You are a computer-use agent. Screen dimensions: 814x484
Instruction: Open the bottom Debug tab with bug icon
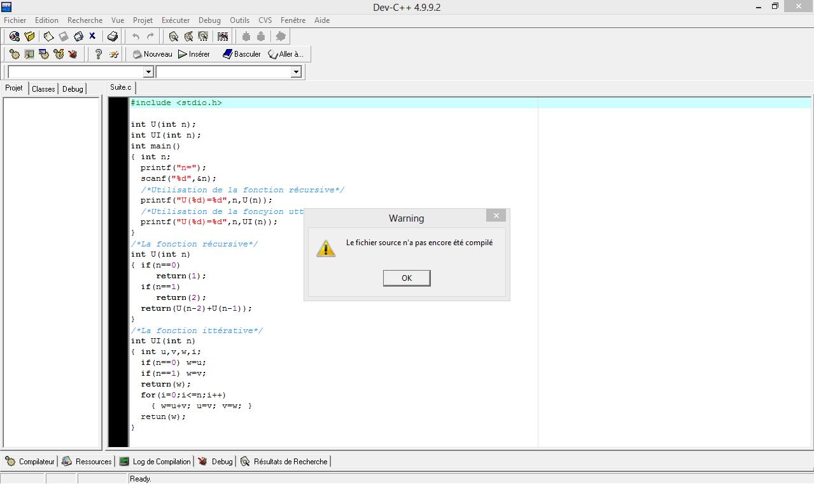(x=216, y=461)
